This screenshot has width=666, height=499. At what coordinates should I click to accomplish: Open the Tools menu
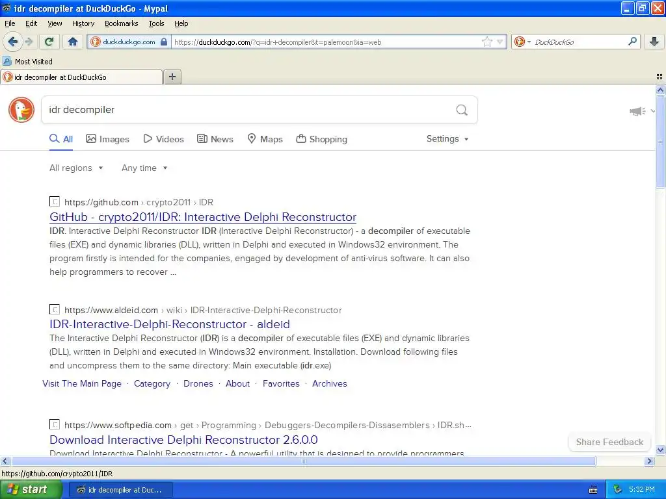click(156, 23)
